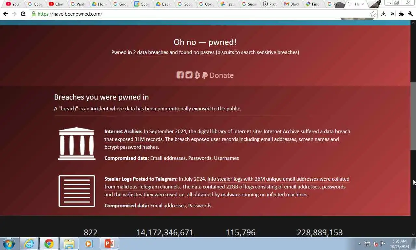This screenshot has width=416, height=250.
Task: Open the Donate link
Action: coord(222,75)
